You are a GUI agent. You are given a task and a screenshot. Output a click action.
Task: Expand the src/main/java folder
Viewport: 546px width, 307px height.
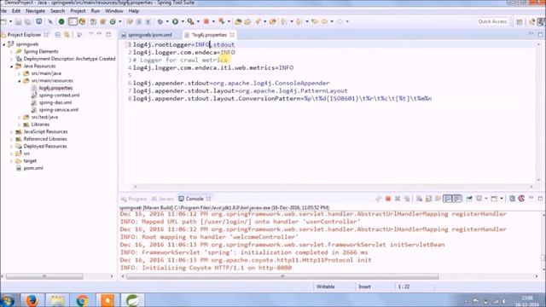click(19, 73)
